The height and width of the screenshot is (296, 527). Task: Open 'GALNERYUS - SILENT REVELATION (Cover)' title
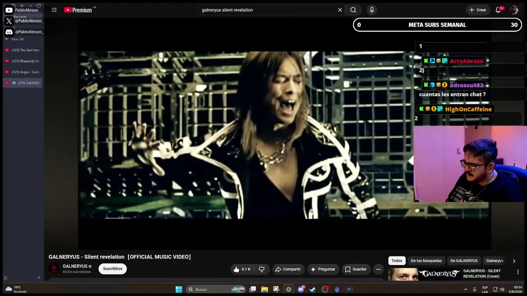click(482, 273)
